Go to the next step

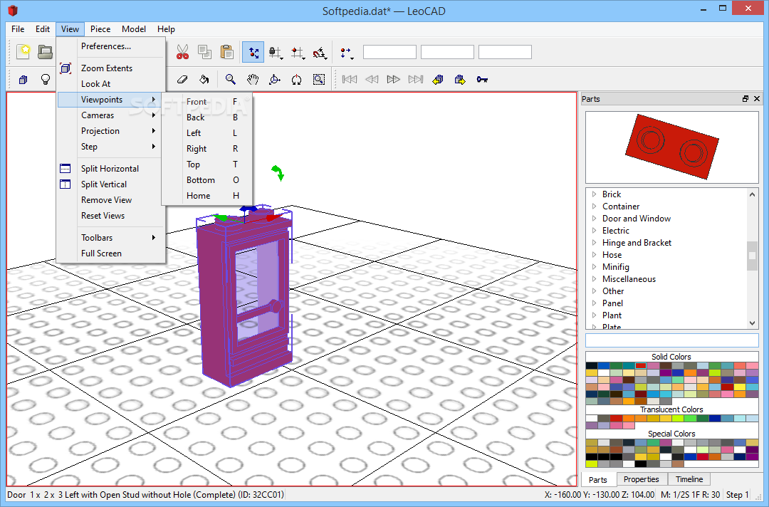point(393,80)
